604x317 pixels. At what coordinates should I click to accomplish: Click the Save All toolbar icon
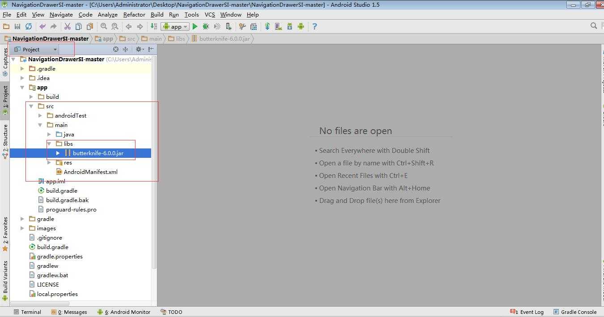click(17, 26)
